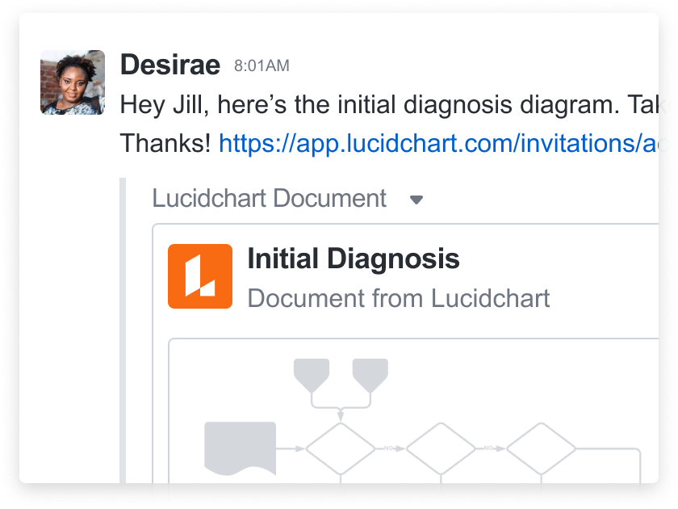Click the 8:01AM message timestamp

(262, 66)
